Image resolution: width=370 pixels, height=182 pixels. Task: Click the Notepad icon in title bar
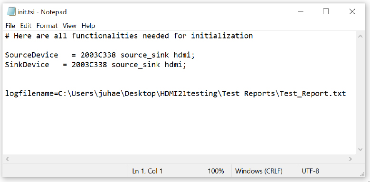[11, 11]
